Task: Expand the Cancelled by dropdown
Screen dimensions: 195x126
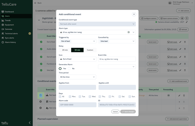Action: (117, 41)
